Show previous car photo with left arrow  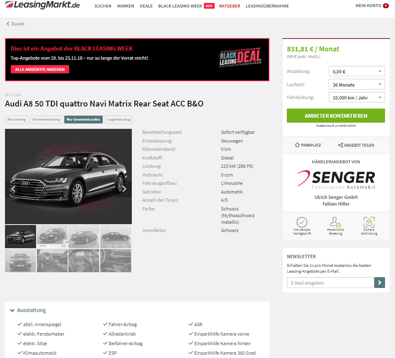13,189
